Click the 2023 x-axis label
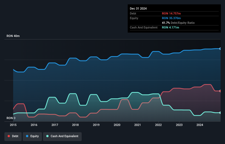The width and height of the screenshot is (225, 144). click(x=179, y=125)
